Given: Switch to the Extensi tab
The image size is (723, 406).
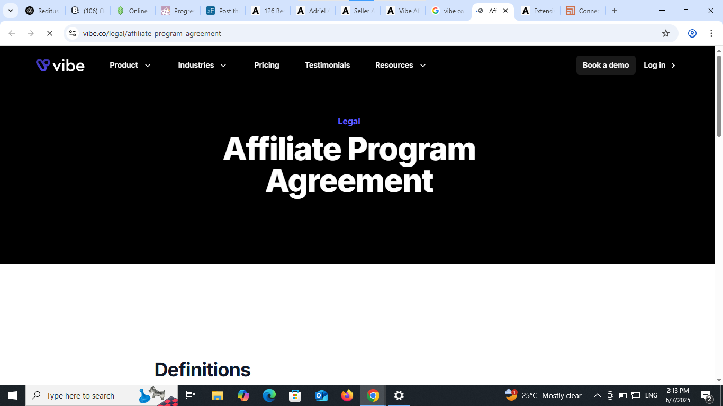Looking at the screenshot, I should point(537,11).
